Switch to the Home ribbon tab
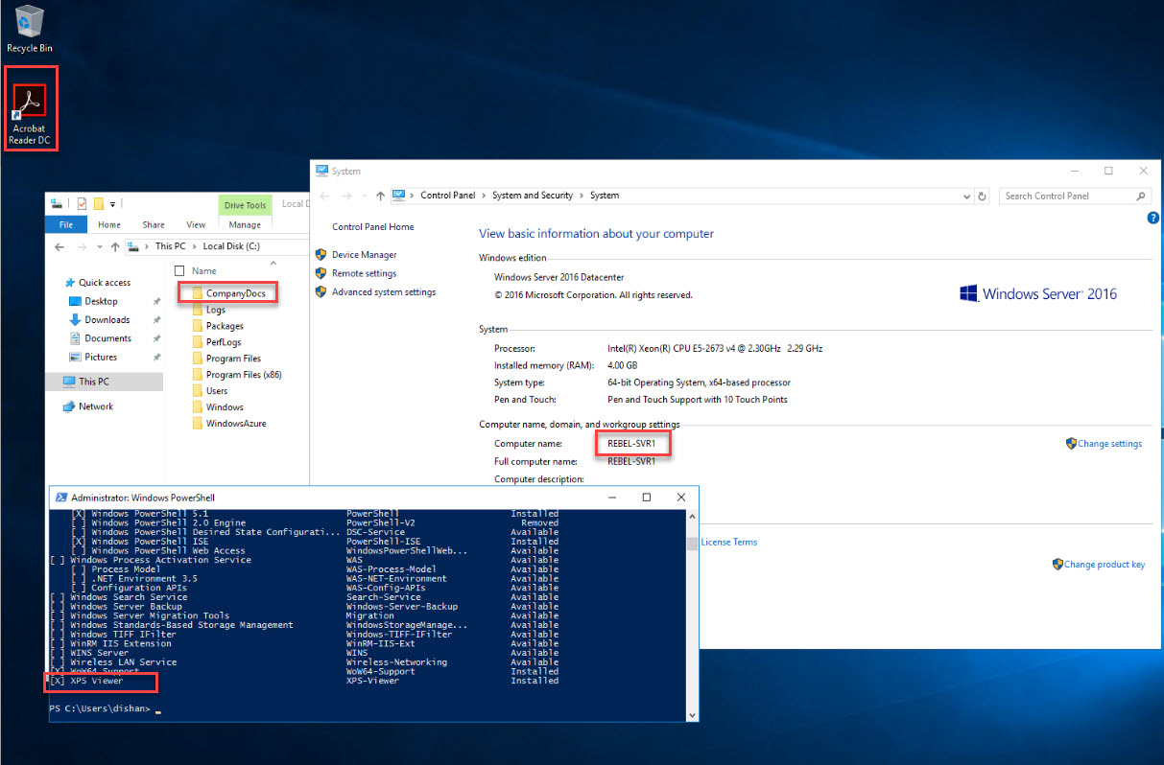The width and height of the screenshot is (1164, 765). coord(109,224)
